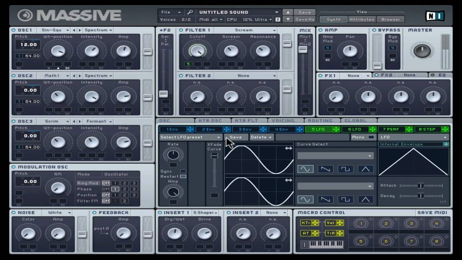Open the preset search magnifier icon
This screenshot has height=260, width=462.
[190, 12]
